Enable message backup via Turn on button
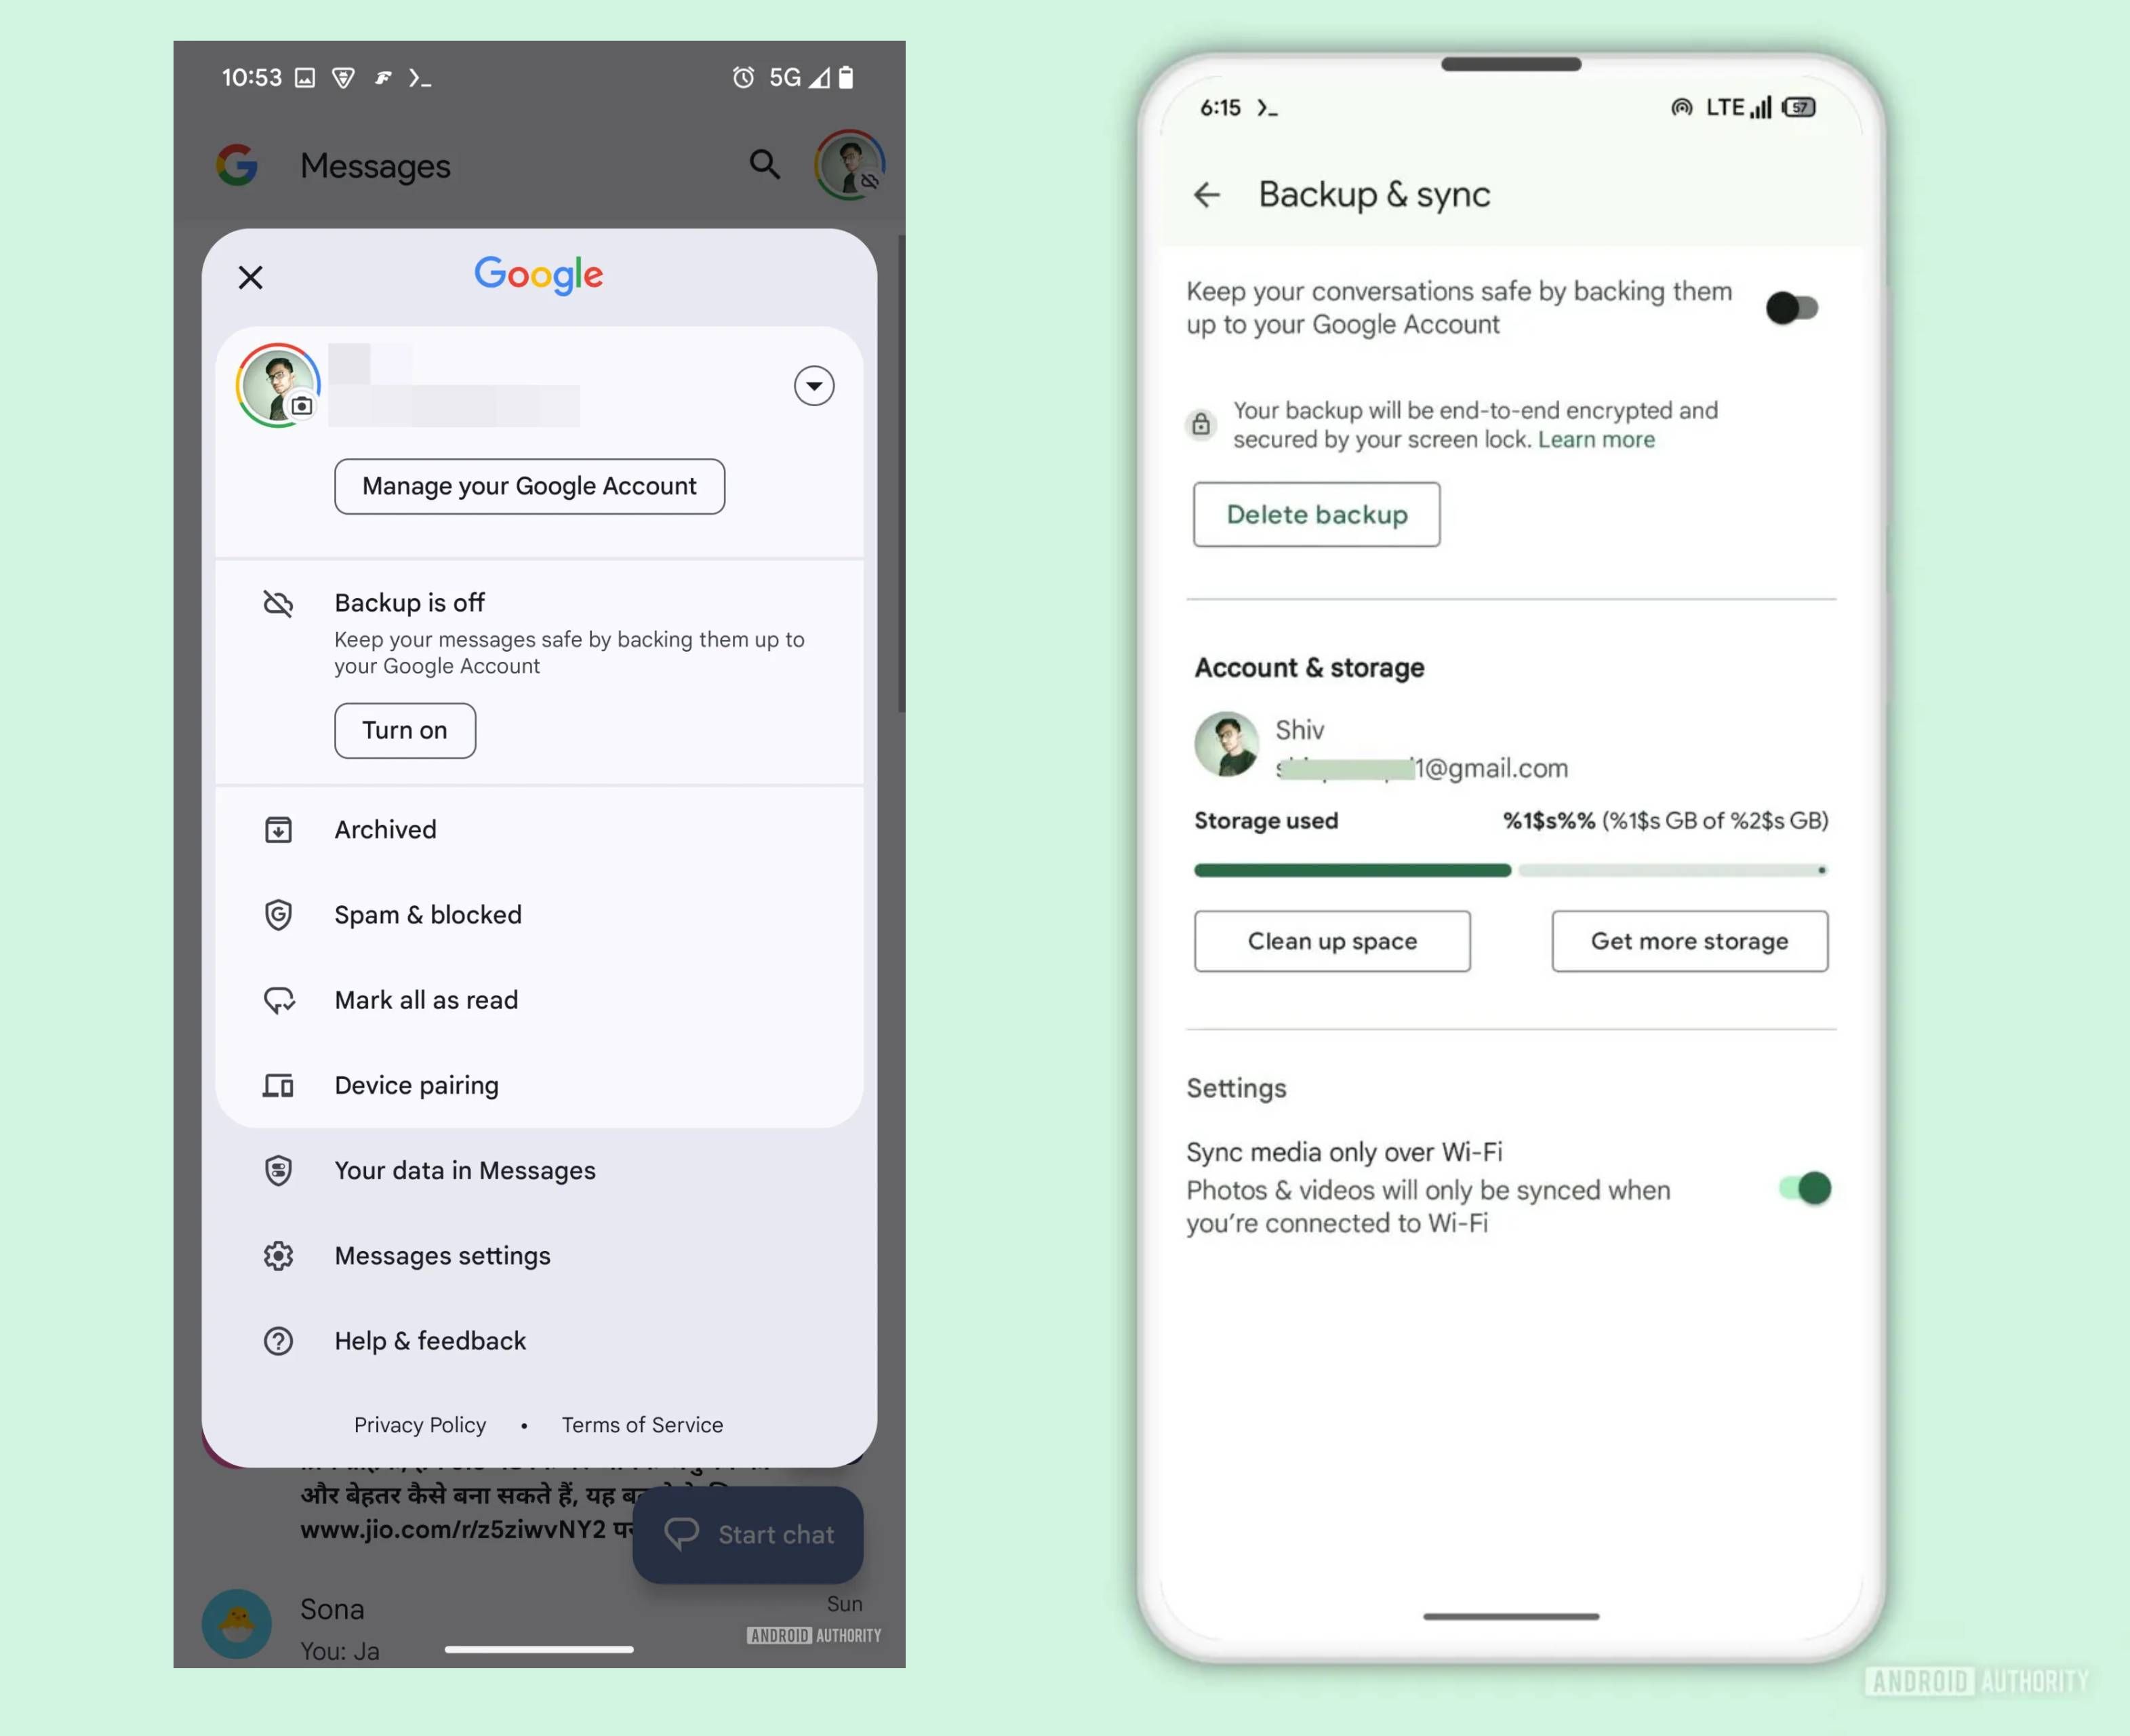 coord(403,729)
